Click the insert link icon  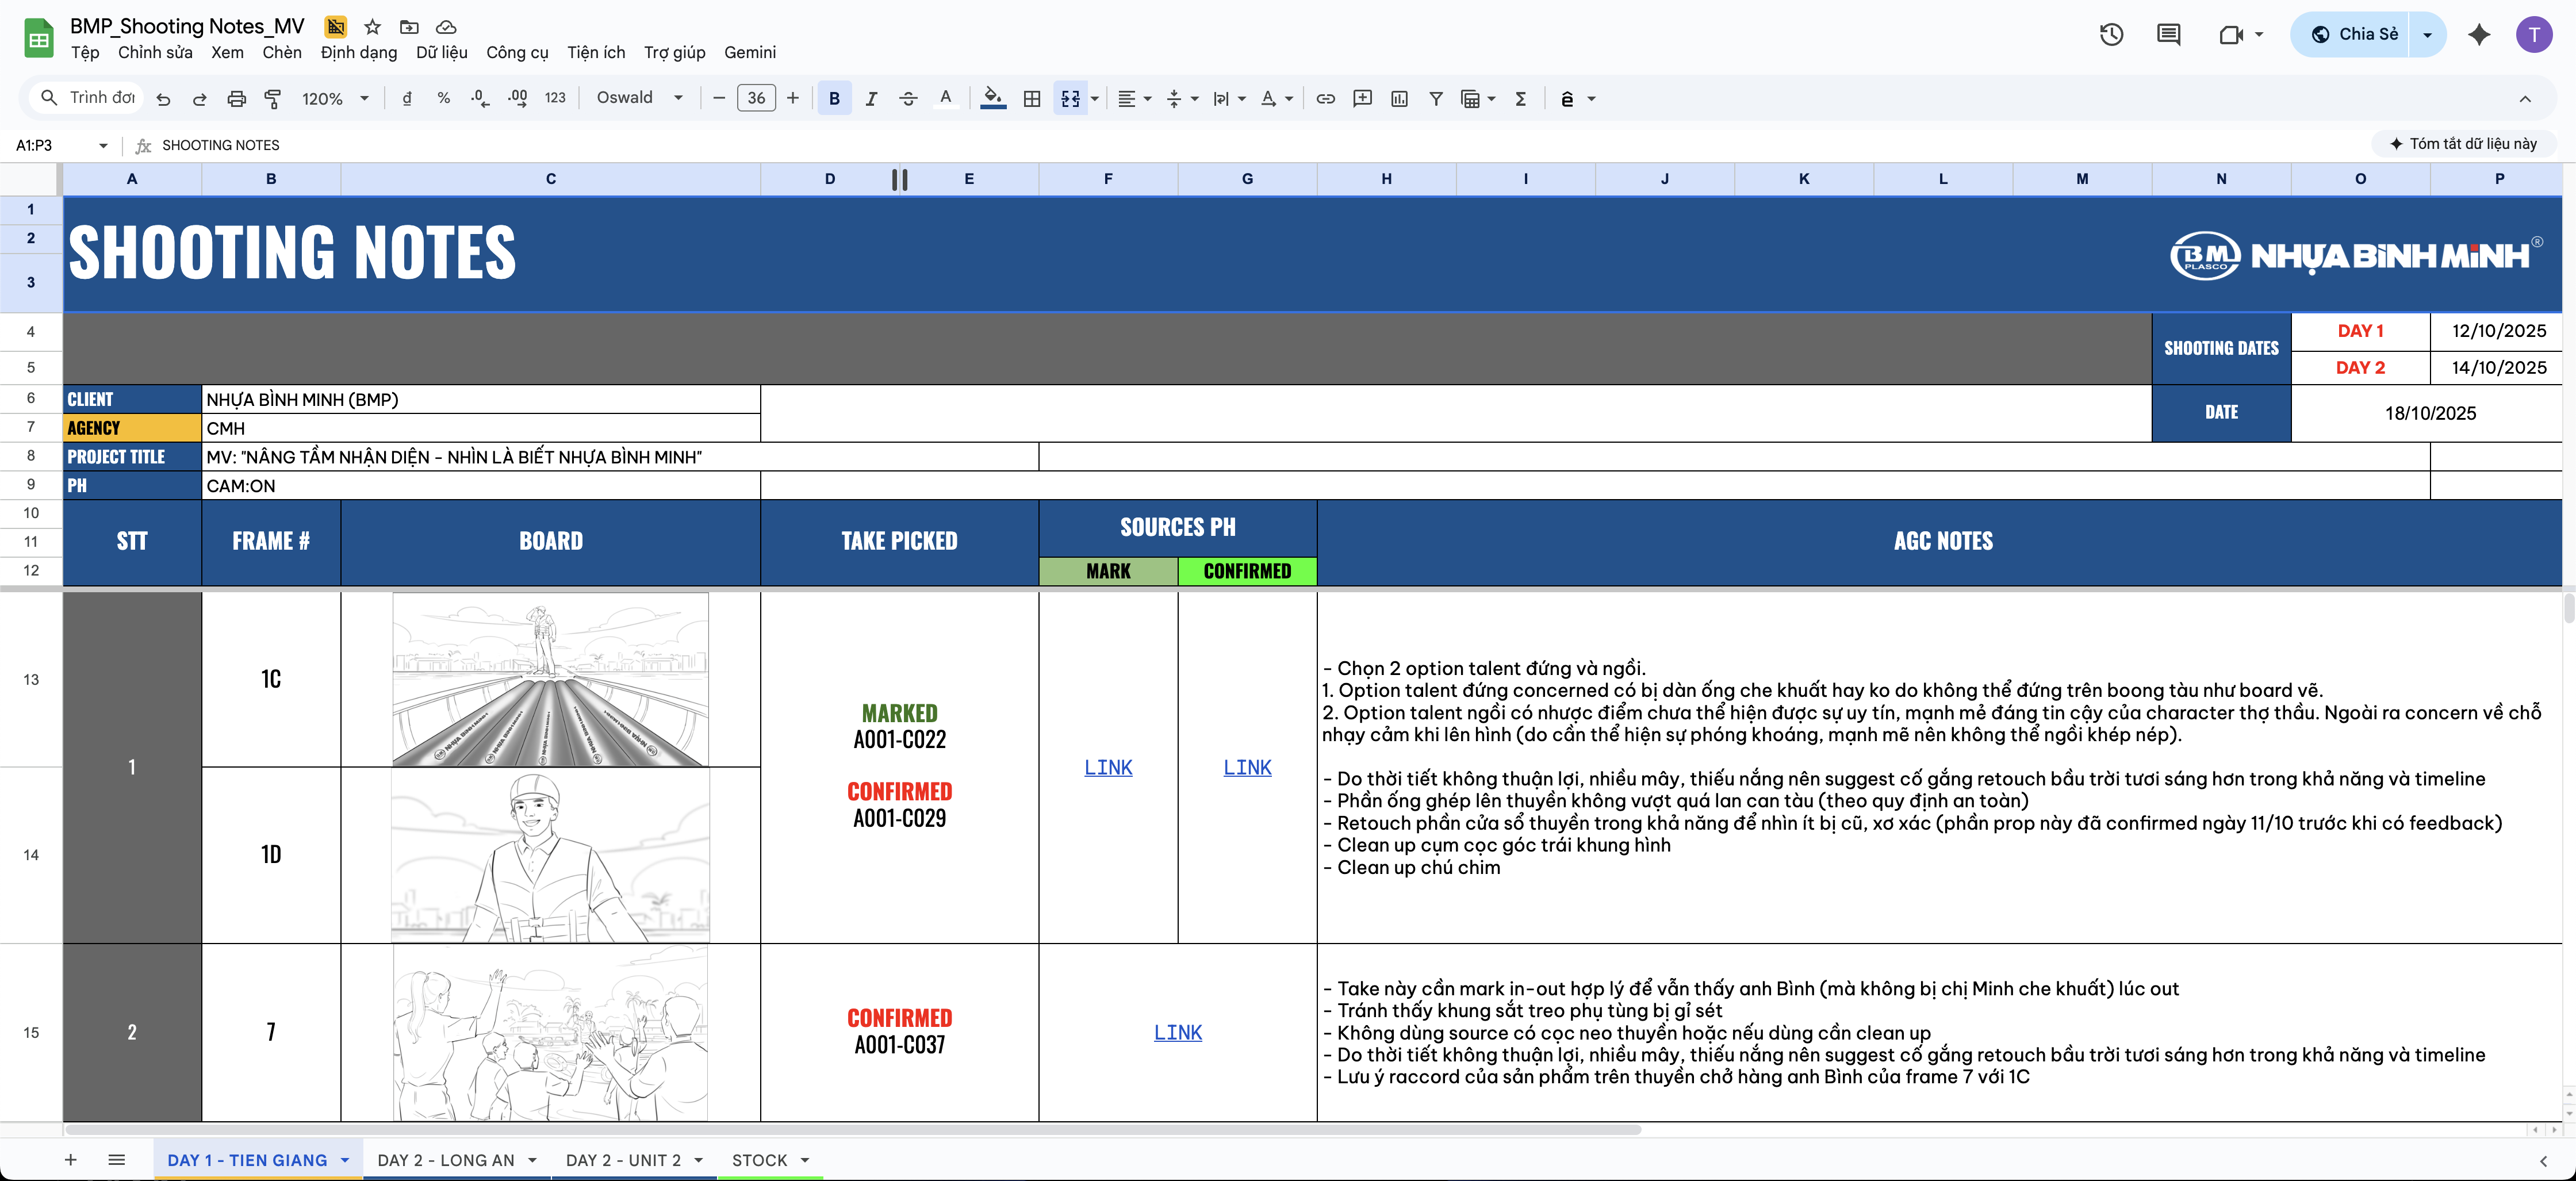(1325, 98)
